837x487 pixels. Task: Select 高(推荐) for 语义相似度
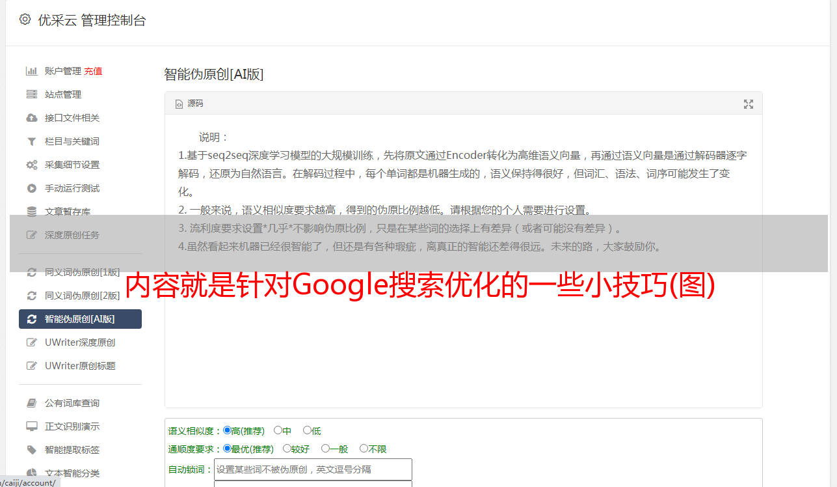coord(227,430)
